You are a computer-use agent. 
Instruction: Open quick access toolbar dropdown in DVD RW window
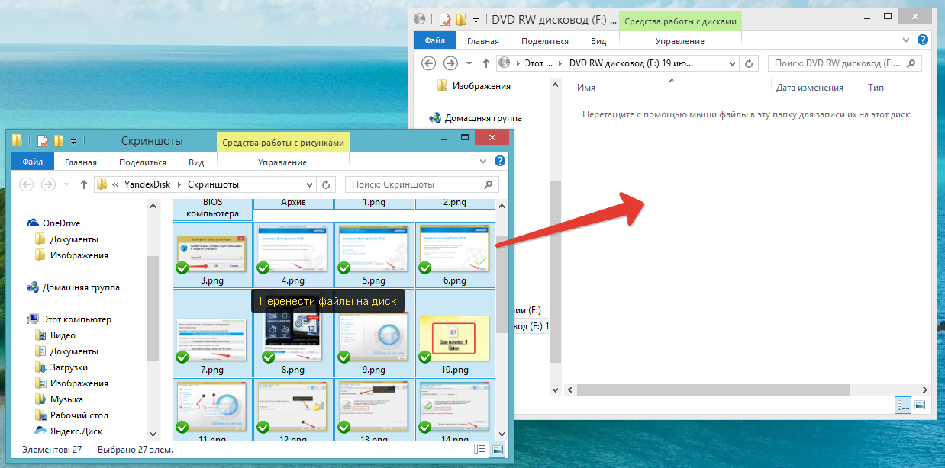[476, 20]
